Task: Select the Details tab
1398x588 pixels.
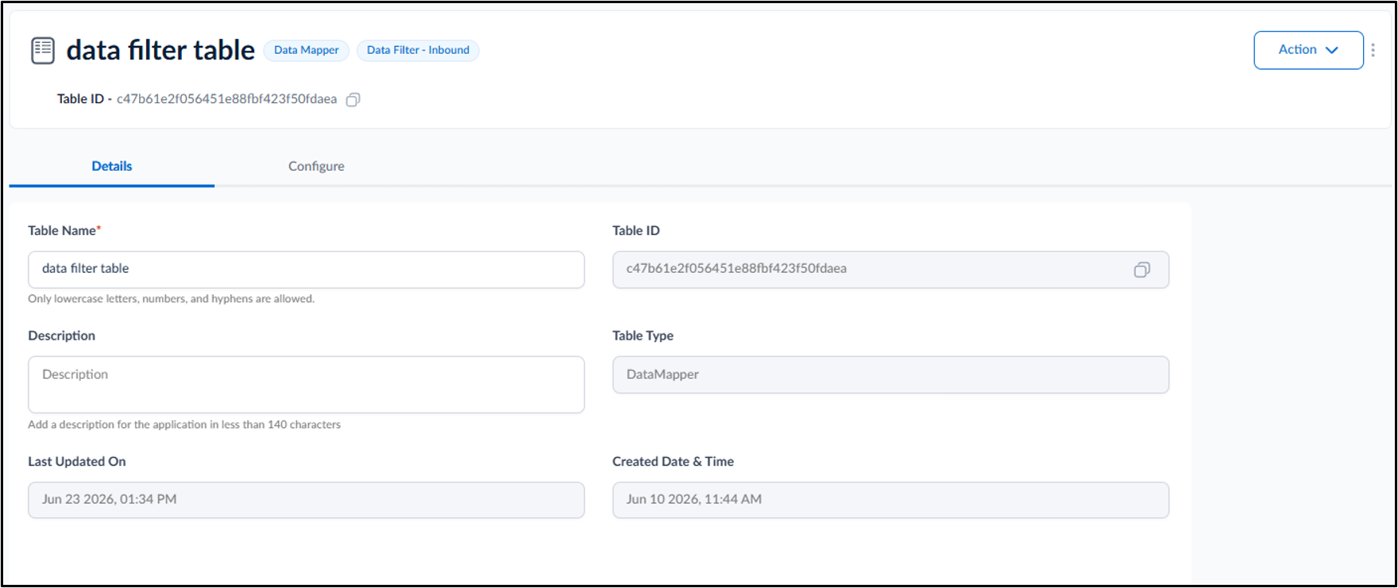Action: click(112, 166)
